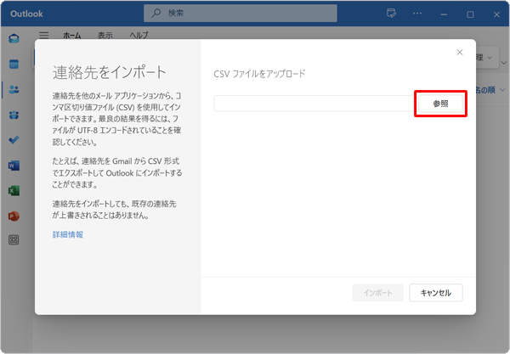
Task: Close the import contacts dialog
Action: click(x=460, y=53)
